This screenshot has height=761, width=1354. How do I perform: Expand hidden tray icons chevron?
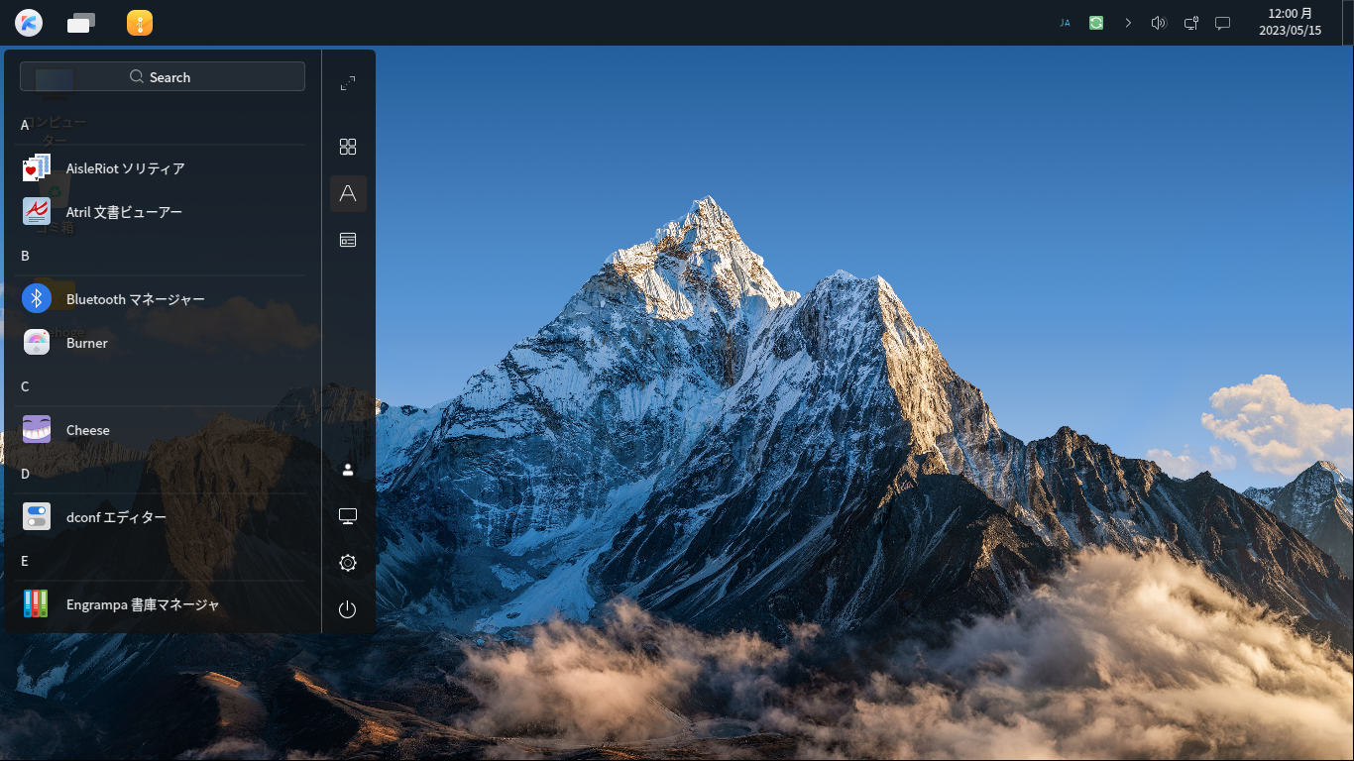[x=1128, y=23]
